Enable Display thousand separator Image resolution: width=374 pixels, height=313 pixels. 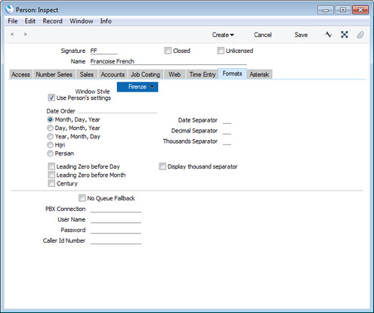click(162, 166)
